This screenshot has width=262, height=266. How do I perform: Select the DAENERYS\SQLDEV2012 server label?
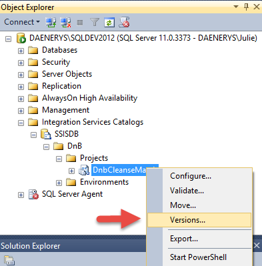tap(143, 38)
